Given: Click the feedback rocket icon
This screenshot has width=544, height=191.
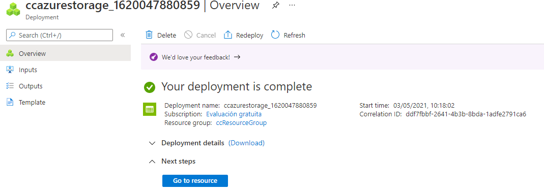Looking at the screenshot, I should pyautogui.click(x=153, y=57).
